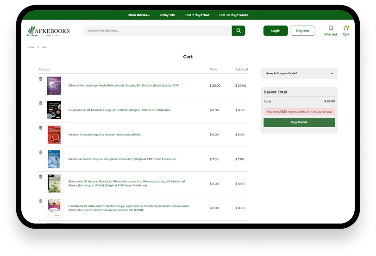376x256 pixels.
Task: Open Medicinal And Biological Inorganic Chemistry link
Action: (x=122, y=159)
